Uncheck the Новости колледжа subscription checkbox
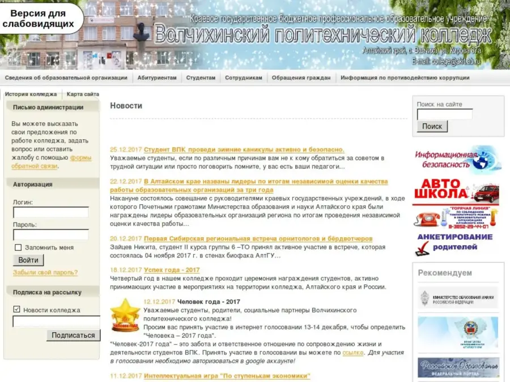The width and height of the screenshot is (510, 382). point(16,309)
